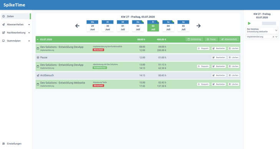
Task: Click red Büroarbeit tag on Kernfunktionalität entry
Action: (99, 50)
